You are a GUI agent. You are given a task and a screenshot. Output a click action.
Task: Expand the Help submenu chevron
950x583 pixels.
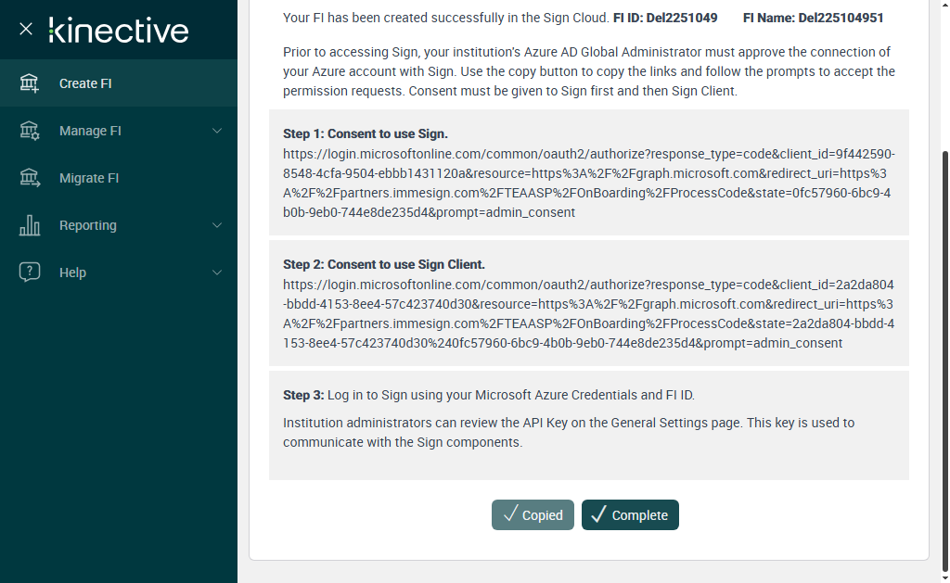click(217, 272)
